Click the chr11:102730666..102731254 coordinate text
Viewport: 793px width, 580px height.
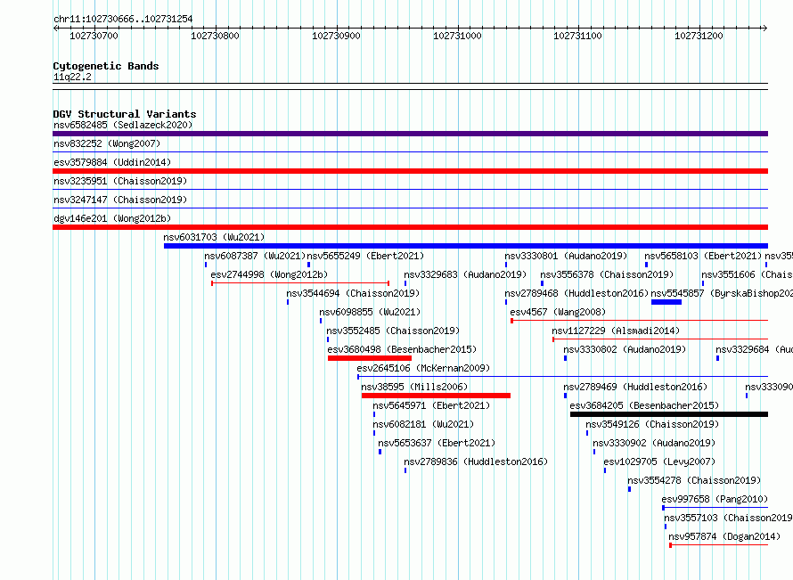click(123, 20)
